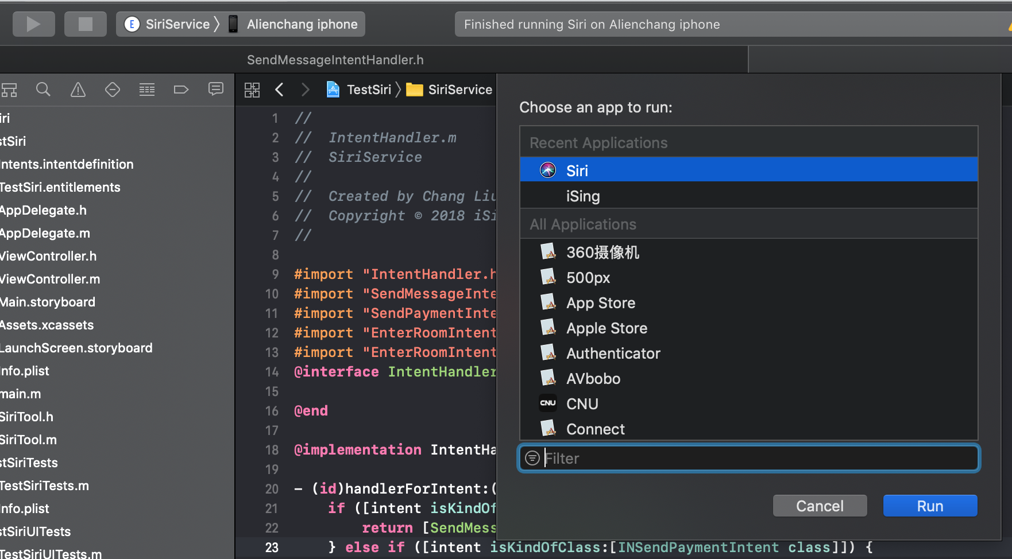Screen dimensions: 1012x559
Task: Click the Authenticator app icon
Action: coord(548,352)
